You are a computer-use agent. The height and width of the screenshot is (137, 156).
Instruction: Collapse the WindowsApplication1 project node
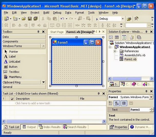pyautogui.click(x=110, y=47)
